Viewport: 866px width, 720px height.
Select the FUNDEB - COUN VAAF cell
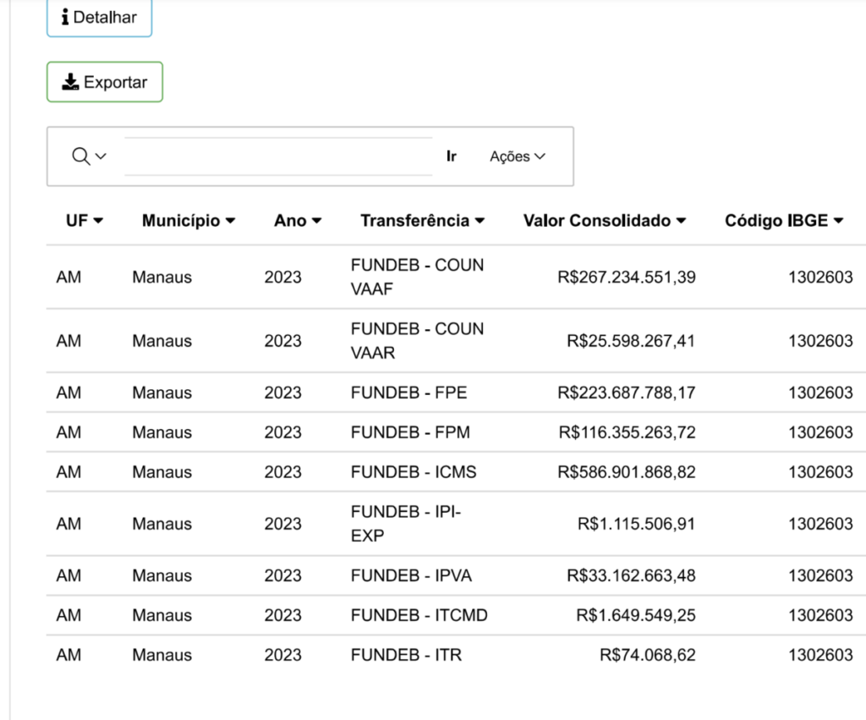click(417, 277)
